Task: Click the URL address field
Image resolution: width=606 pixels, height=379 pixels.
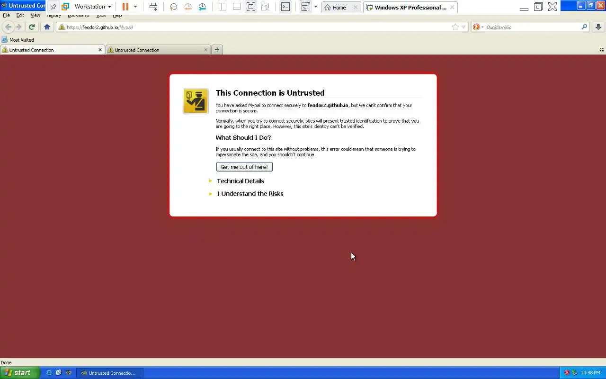Action: [x=258, y=27]
